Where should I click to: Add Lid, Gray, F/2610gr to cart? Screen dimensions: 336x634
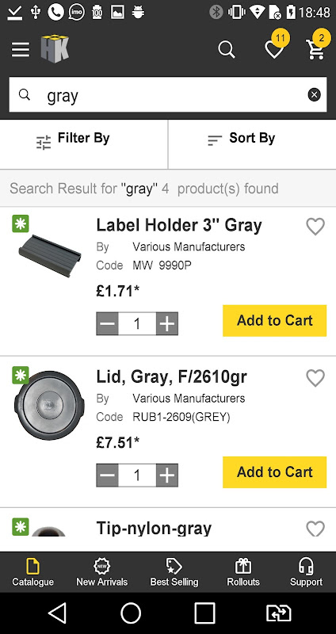point(274,472)
